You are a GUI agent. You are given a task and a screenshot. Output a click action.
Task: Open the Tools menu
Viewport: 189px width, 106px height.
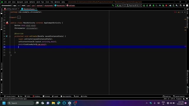click(x=47, y=2)
